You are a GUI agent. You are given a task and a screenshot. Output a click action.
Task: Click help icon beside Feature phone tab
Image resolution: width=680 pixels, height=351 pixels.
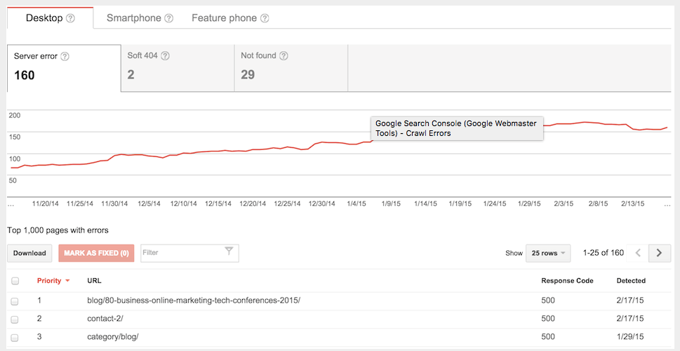(265, 18)
